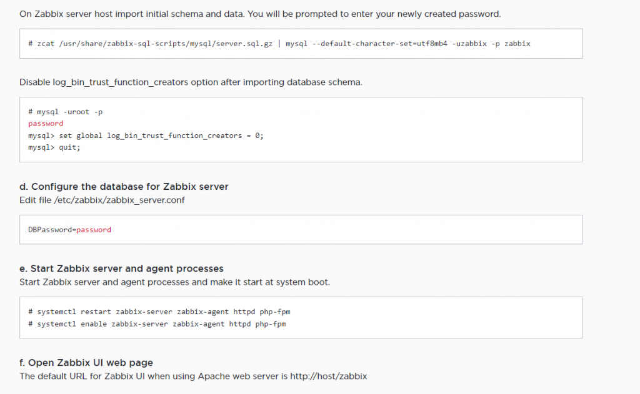Click heading 'f. Open Zabbix UI web page'

86,363
